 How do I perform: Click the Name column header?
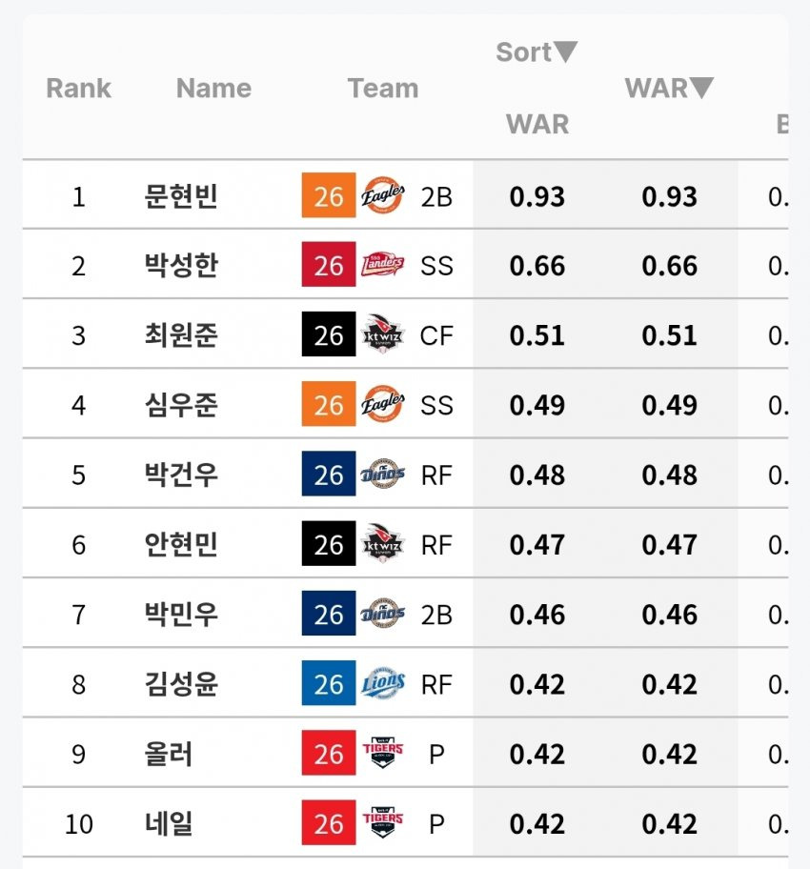[213, 89]
